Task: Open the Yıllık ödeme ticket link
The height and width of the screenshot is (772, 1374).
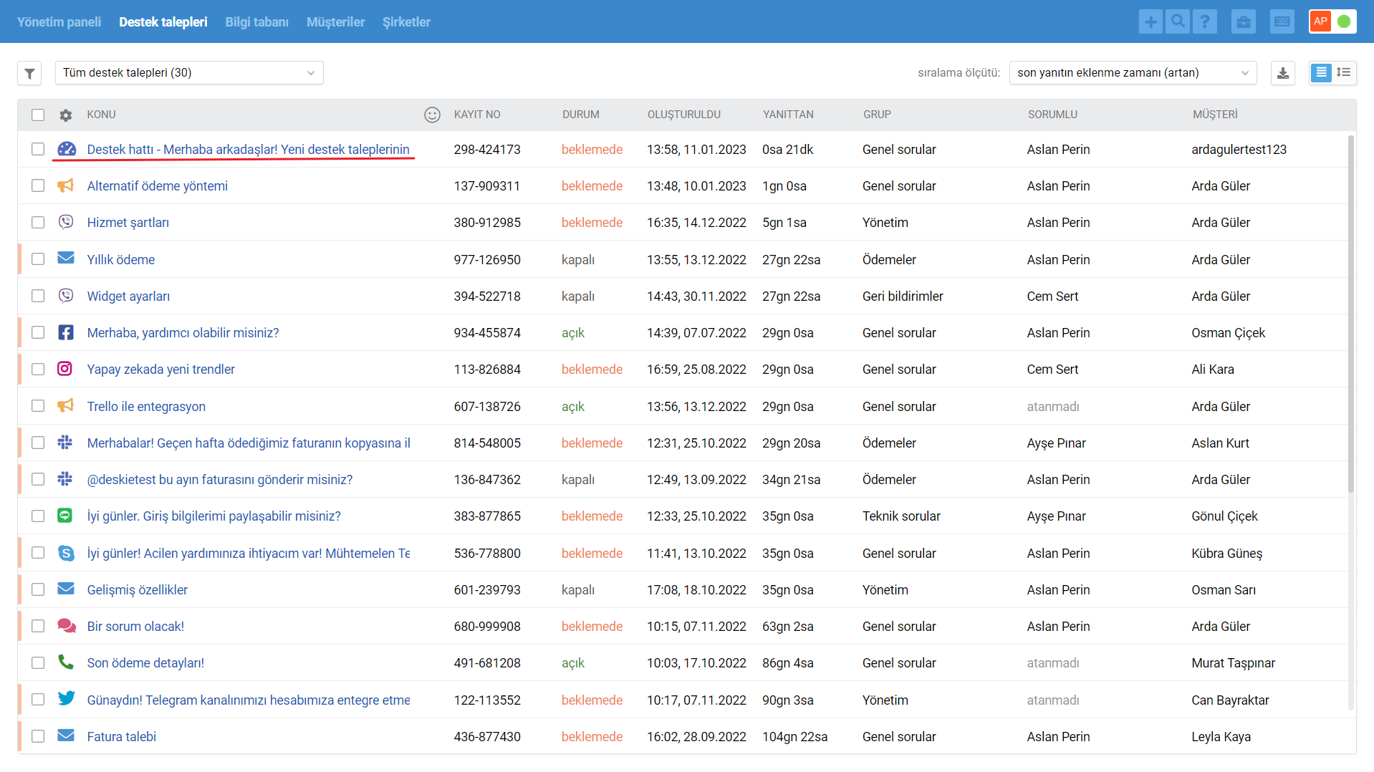Action: click(121, 260)
